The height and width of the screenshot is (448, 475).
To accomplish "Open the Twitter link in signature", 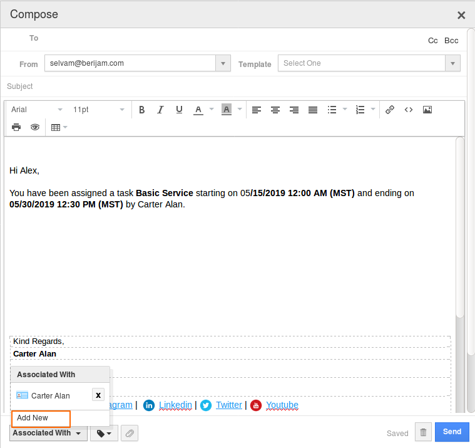I will [228, 405].
